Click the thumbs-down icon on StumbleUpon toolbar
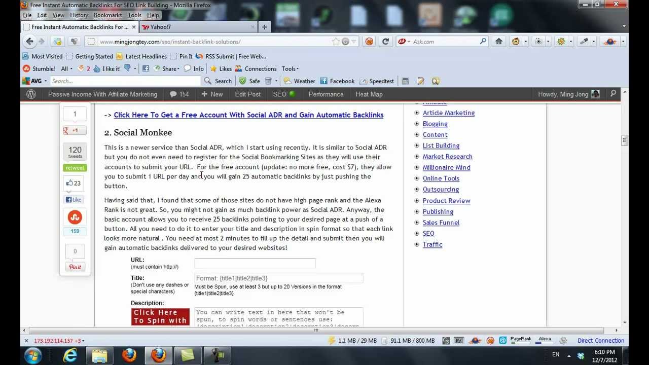The height and width of the screenshot is (365, 649). click(128, 68)
